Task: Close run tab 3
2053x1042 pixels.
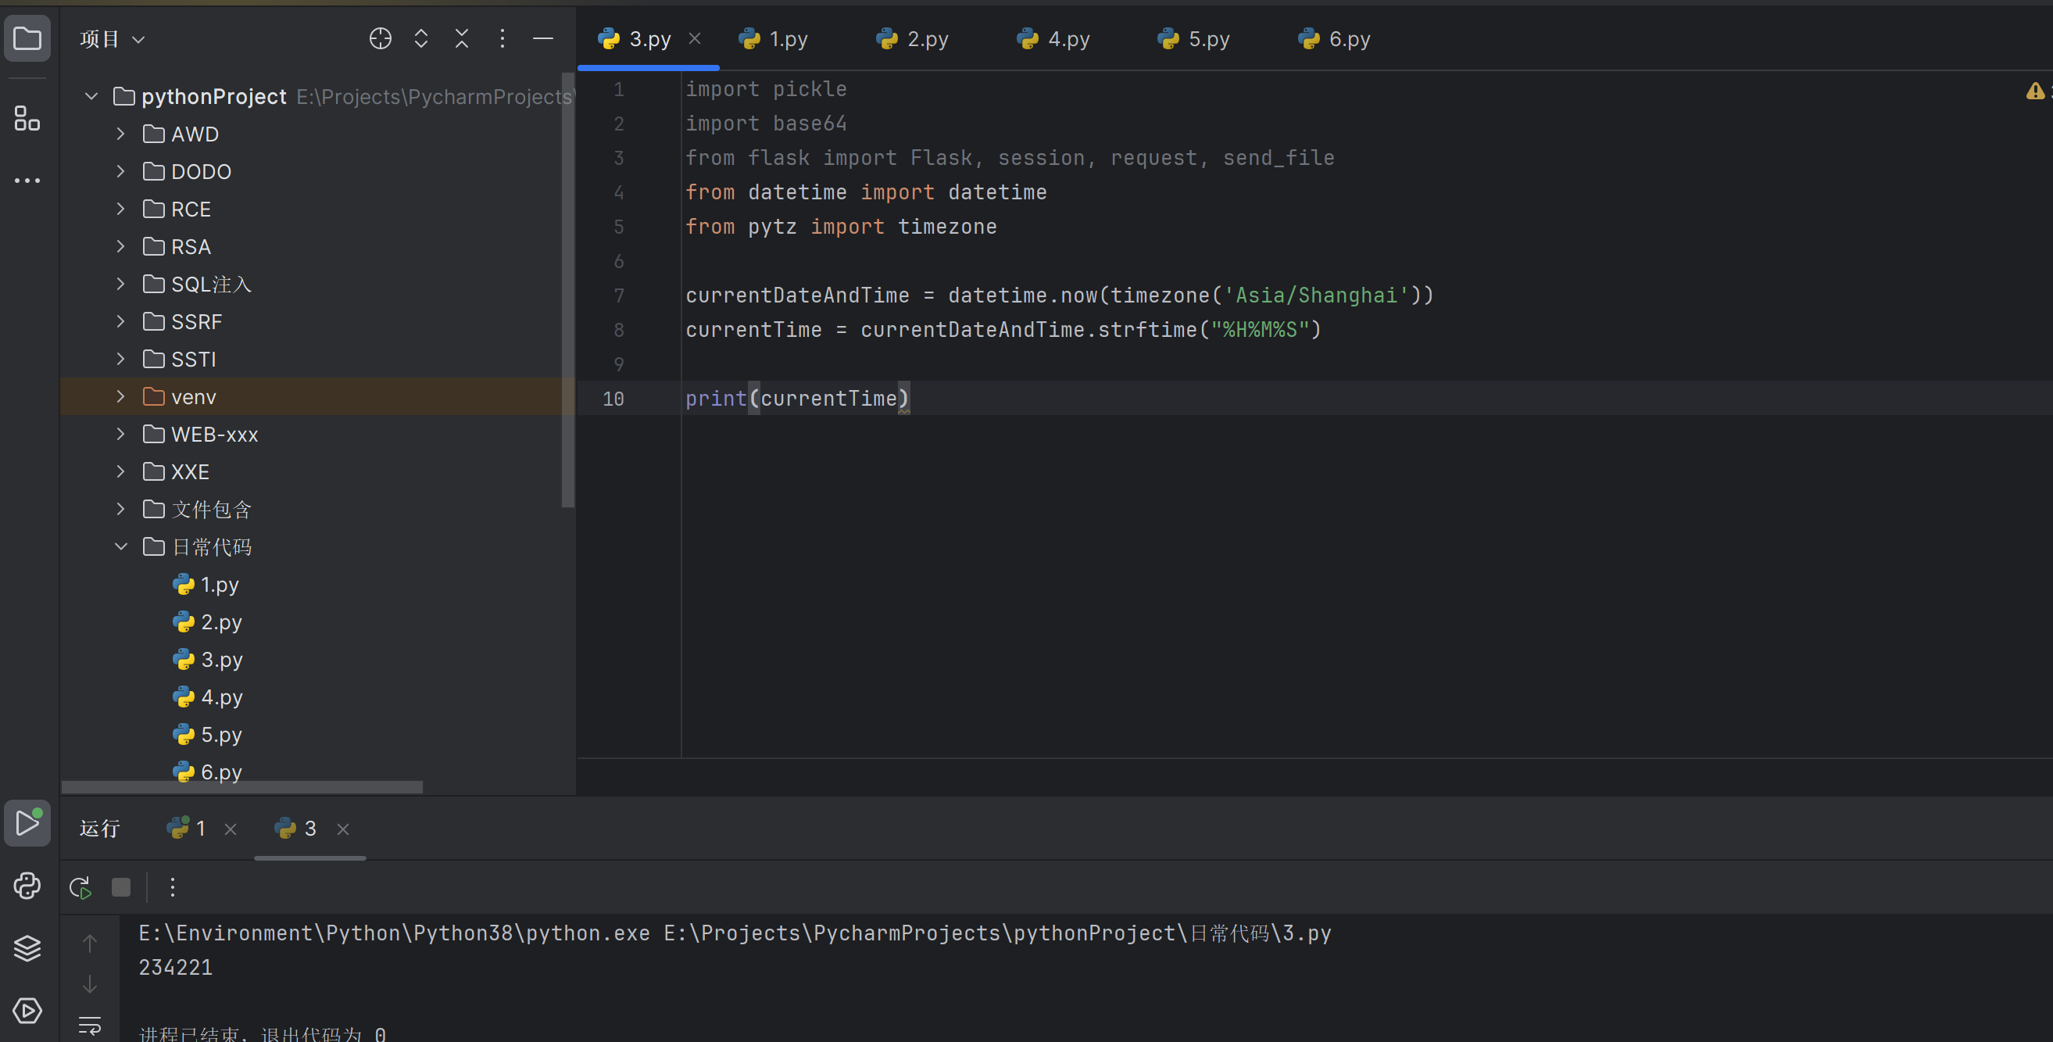Action: pos(343,829)
